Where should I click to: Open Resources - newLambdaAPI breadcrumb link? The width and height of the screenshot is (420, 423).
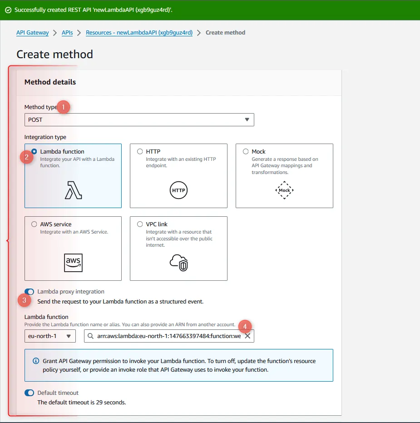(139, 33)
